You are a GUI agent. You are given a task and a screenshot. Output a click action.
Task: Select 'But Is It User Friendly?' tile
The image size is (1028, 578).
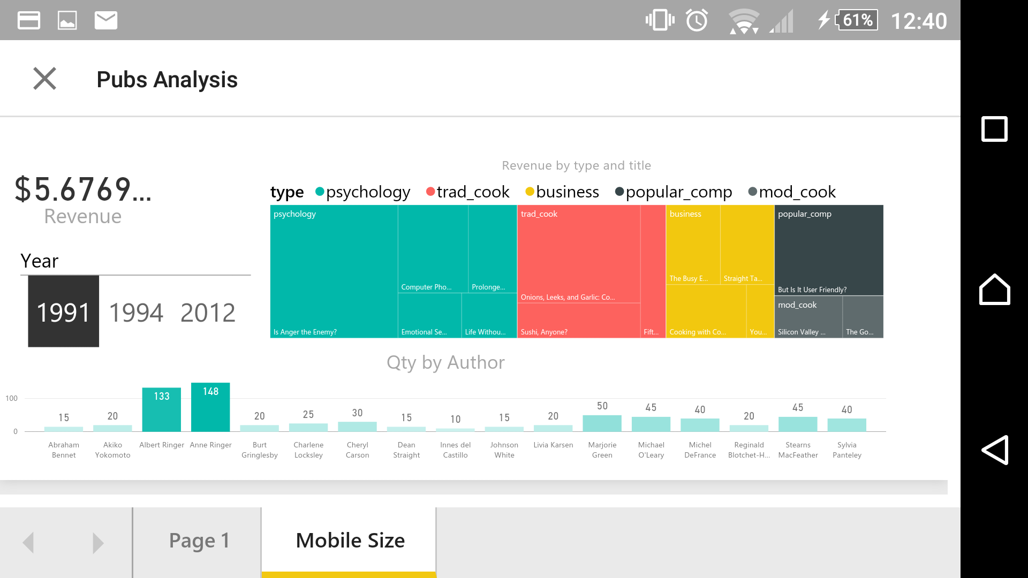pos(829,250)
